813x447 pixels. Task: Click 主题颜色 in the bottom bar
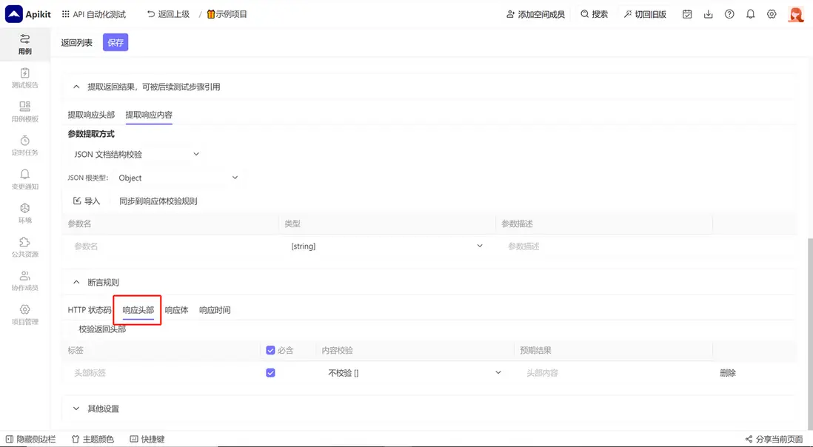(x=93, y=440)
